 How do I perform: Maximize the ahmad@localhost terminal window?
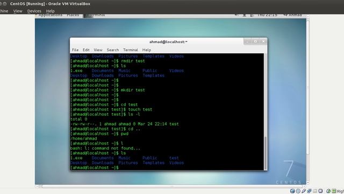[256, 41]
